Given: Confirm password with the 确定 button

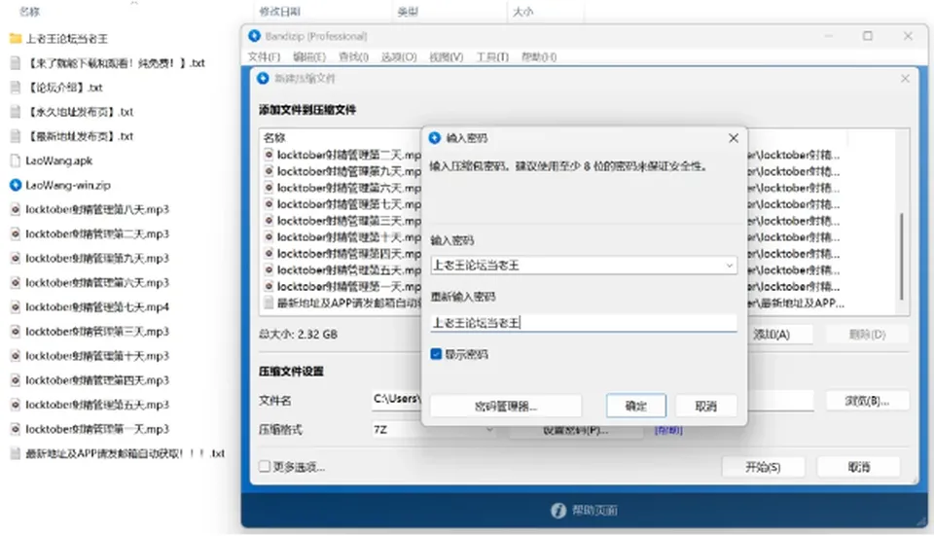Looking at the screenshot, I should (x=636, y=407).
